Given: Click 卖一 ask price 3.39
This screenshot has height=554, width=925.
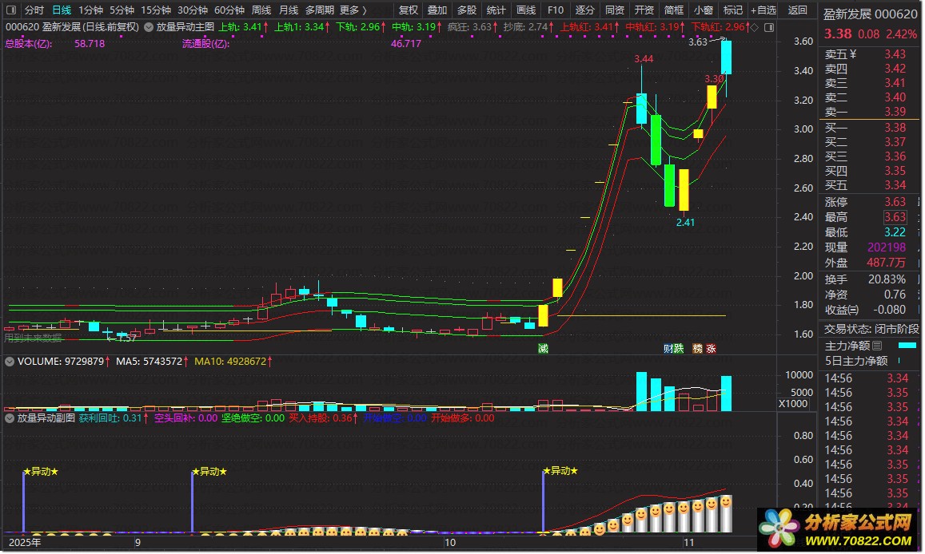Looking at the screenshot, I should [895, 112].
